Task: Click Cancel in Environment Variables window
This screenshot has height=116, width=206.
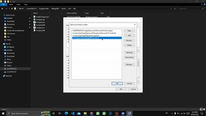Action: [133, 89]
